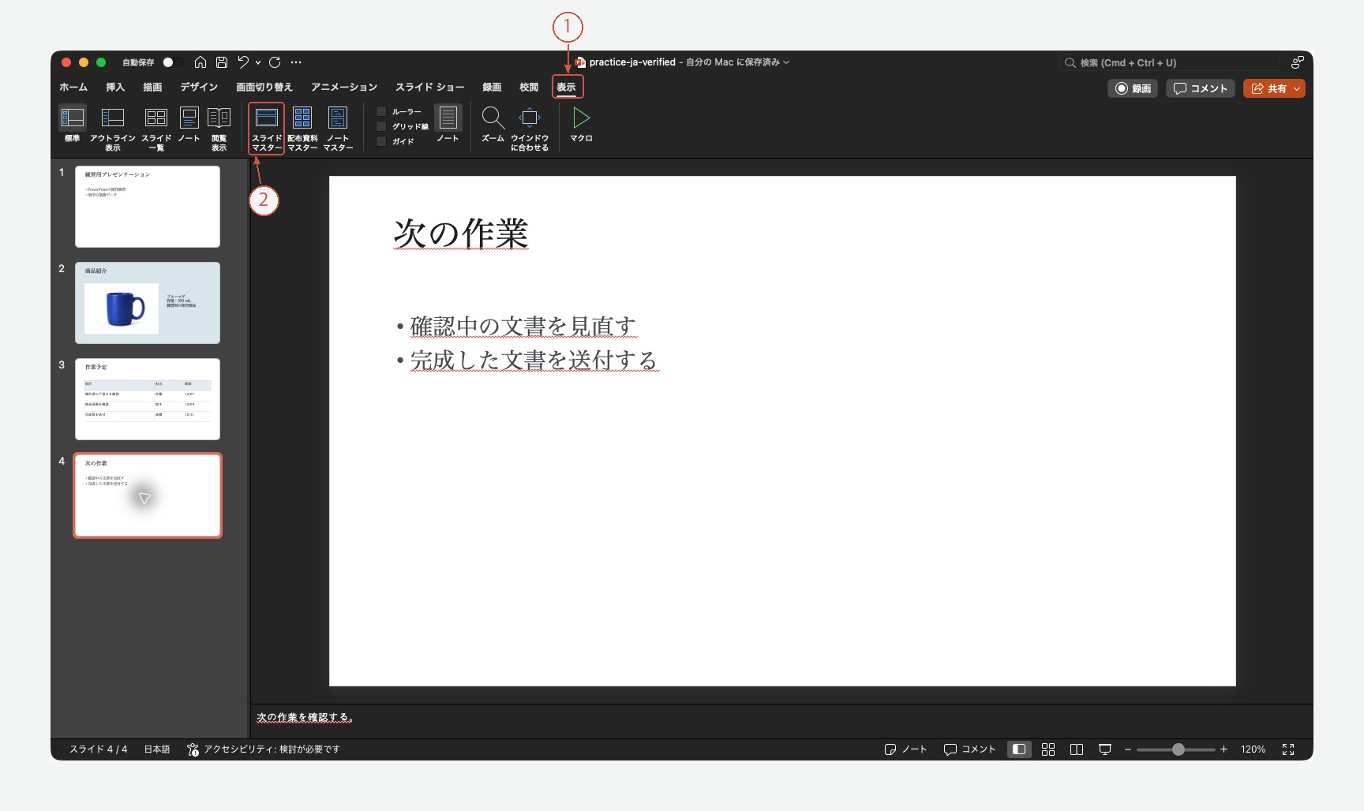Click the Zoom (ズーム) magnifier tool

tap(493, 125)
